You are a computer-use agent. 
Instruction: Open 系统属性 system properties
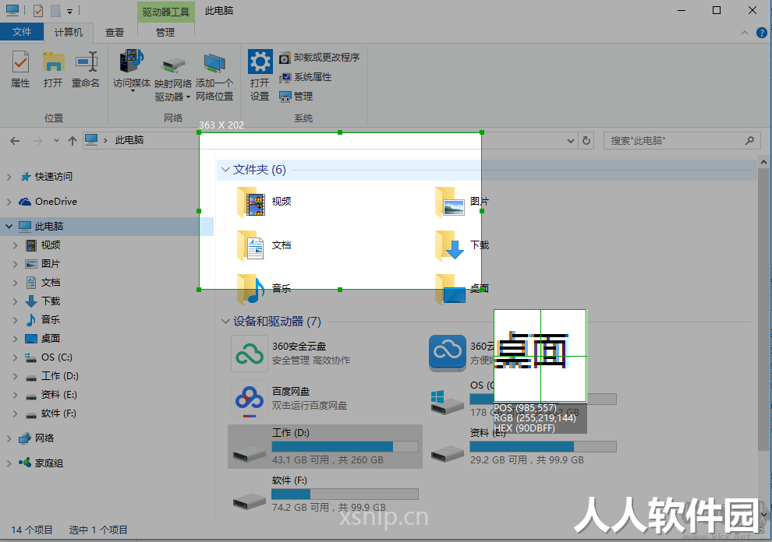[305, 77]
